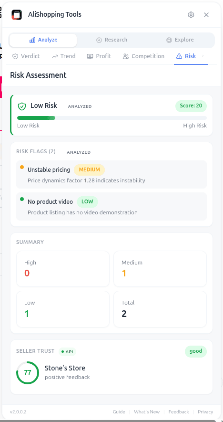Click the version text v2.0.0.2
The height and width of the screenshot is (422, 223).
(x=18, y=412)
